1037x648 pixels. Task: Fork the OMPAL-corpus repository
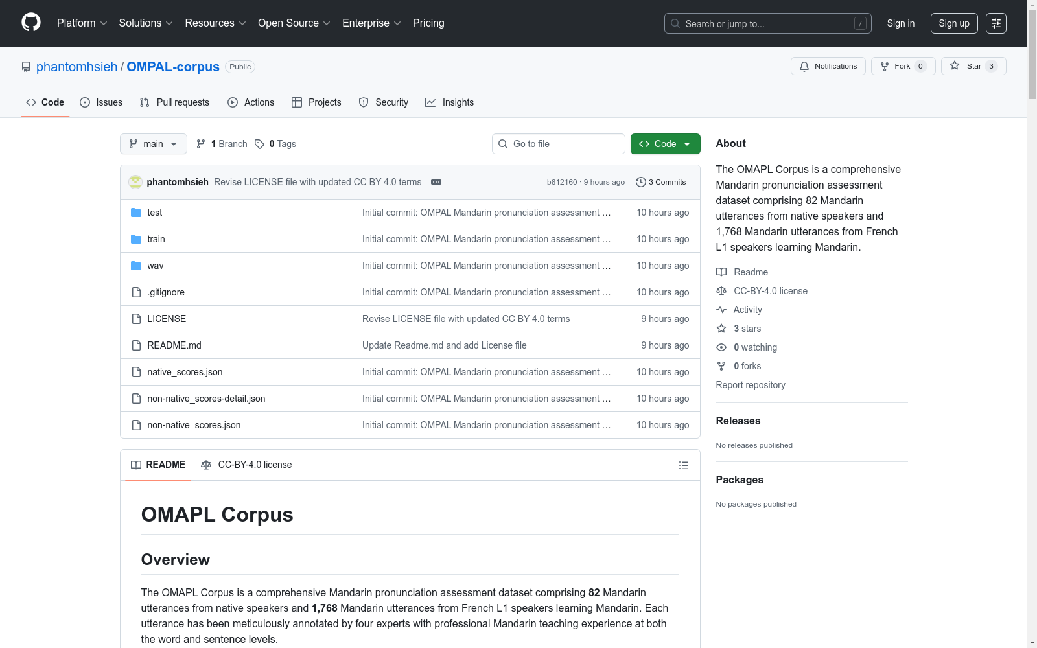click(903, 66)
